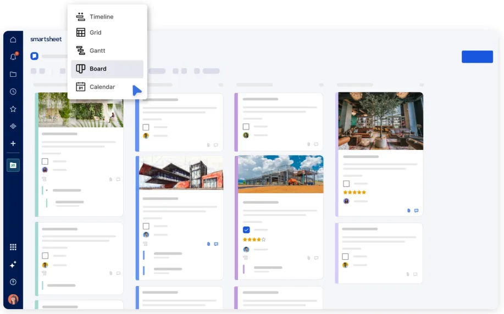Open the red building sketch thumbnail

[x=181, y=173]
